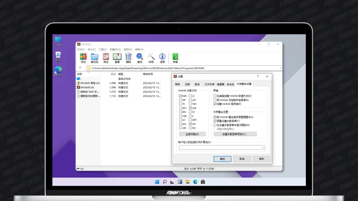Click the 添加 (Add) toolbar icon
This screenshot has height=201, width=358.
click(x=83, y=58)
